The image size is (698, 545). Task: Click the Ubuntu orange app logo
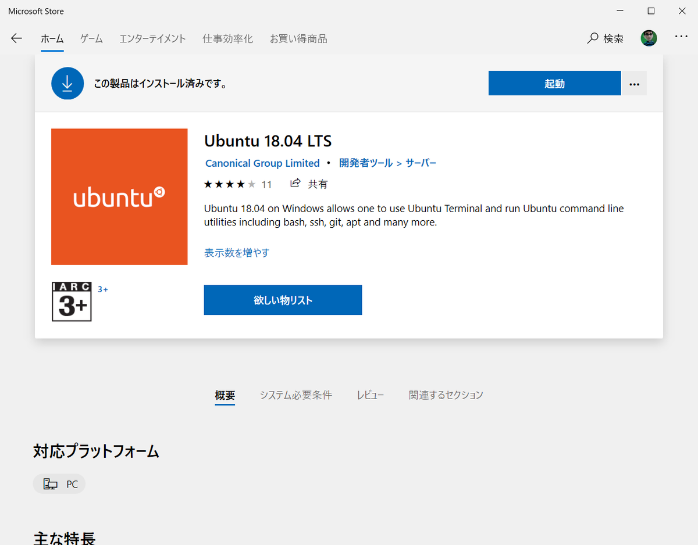[119, 196]
